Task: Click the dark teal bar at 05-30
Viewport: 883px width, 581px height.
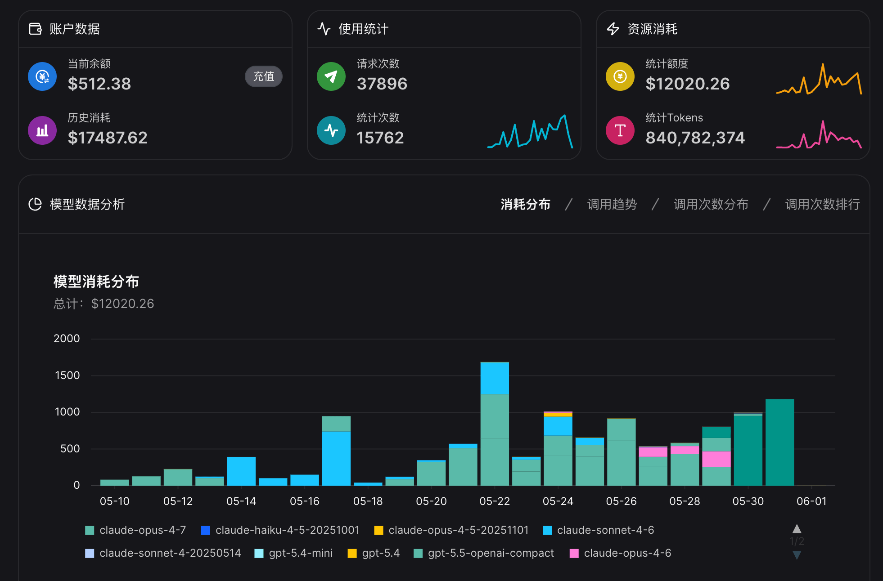Action: tap(748, 450)
